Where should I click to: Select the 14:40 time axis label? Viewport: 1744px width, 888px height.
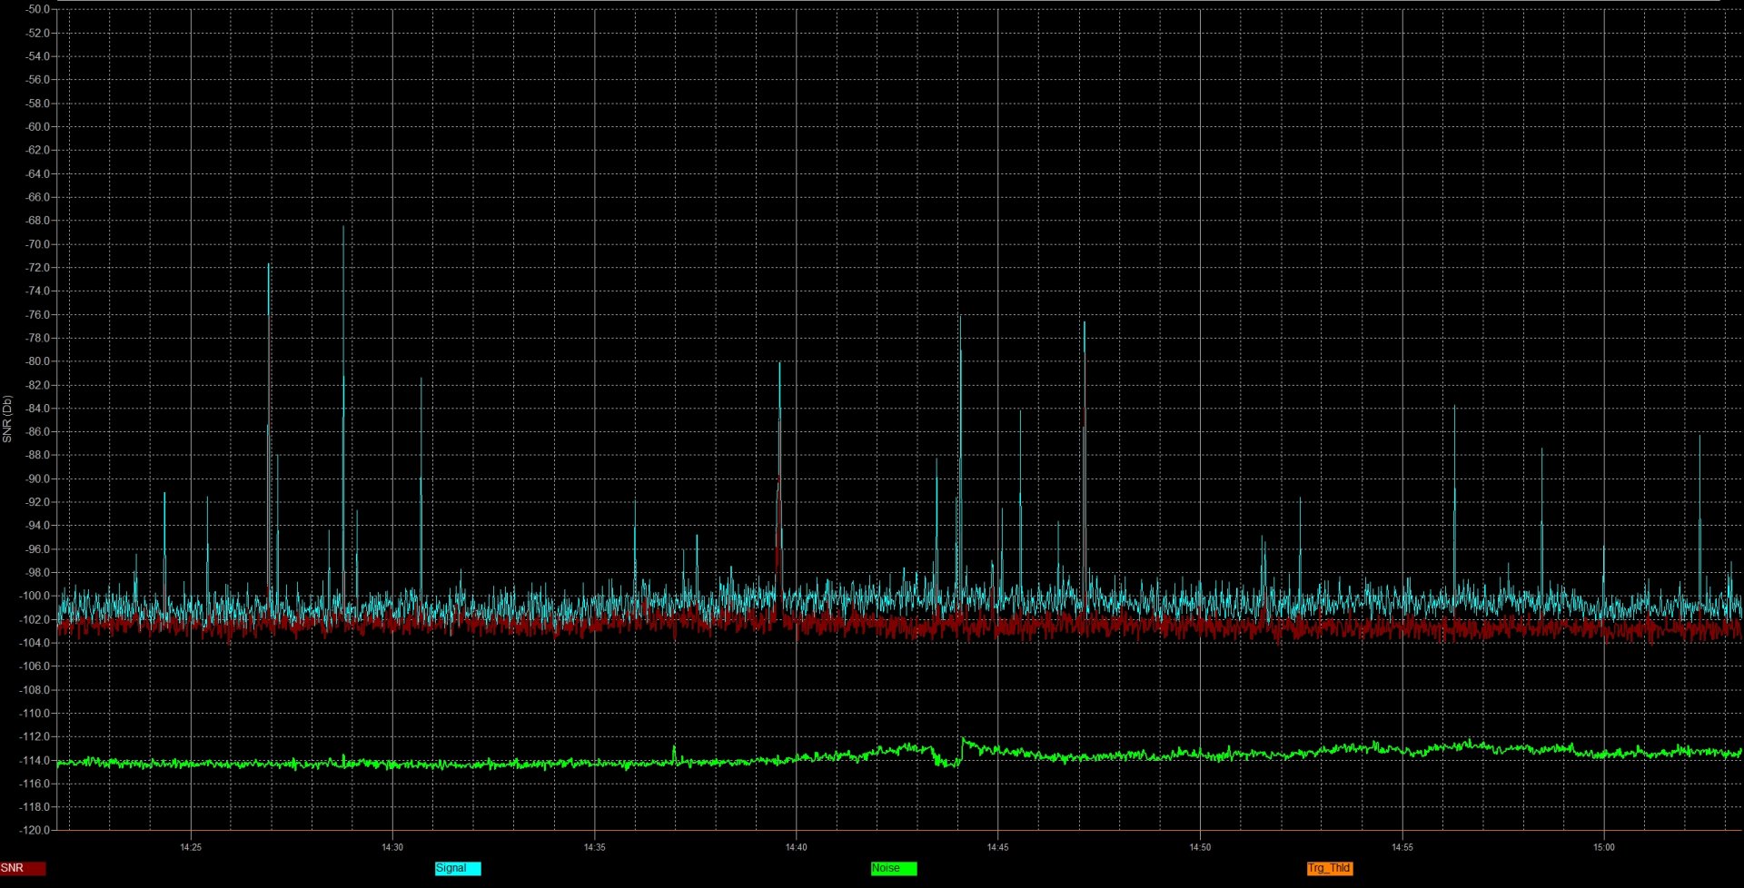[797, 847]
